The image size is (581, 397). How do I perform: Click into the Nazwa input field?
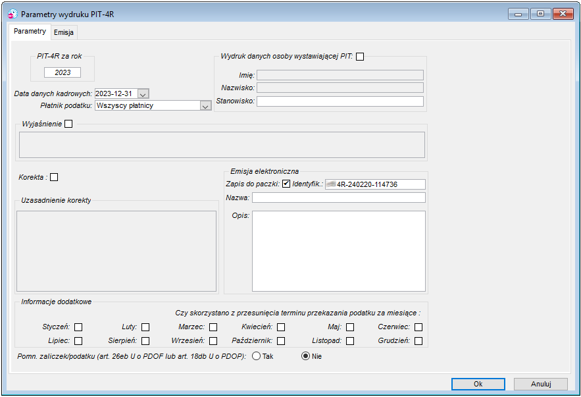click(x=339, y=198)
